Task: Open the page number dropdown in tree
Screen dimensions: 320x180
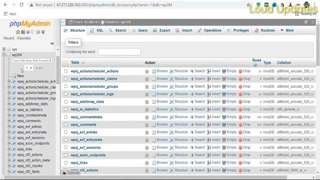Action: pos(28,68)
